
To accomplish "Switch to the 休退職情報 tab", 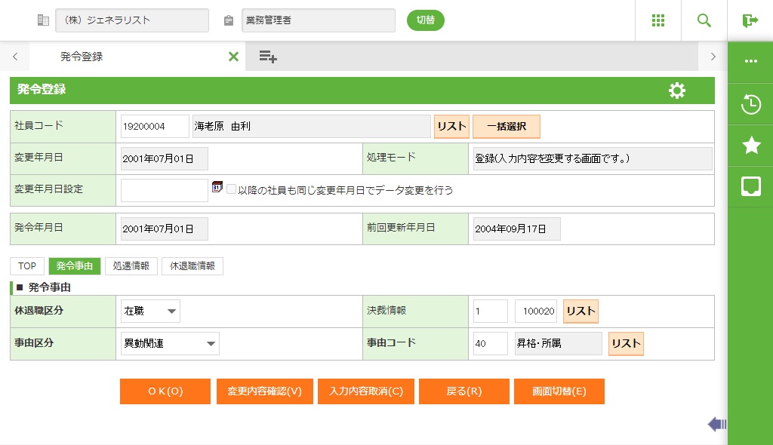I will coord(192,266).
